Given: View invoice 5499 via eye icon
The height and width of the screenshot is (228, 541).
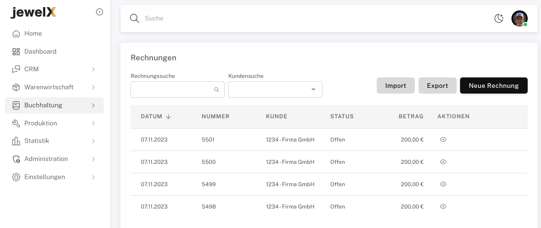Looking at the screenshot, I should [x=443, y=184].
